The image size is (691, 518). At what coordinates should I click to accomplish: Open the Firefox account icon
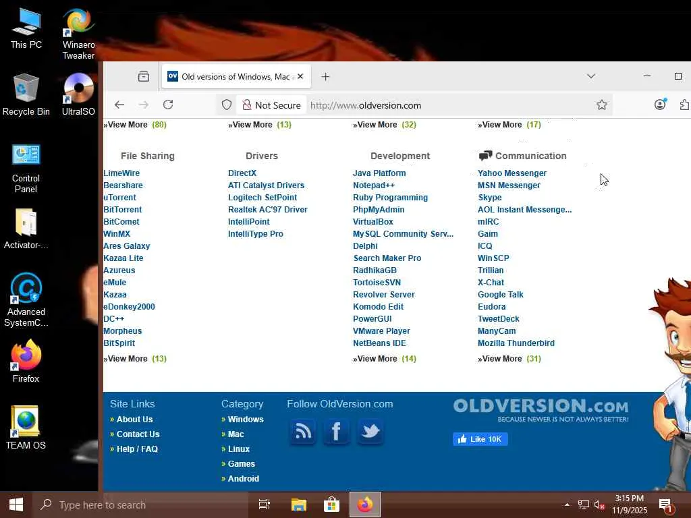point(660,105)
